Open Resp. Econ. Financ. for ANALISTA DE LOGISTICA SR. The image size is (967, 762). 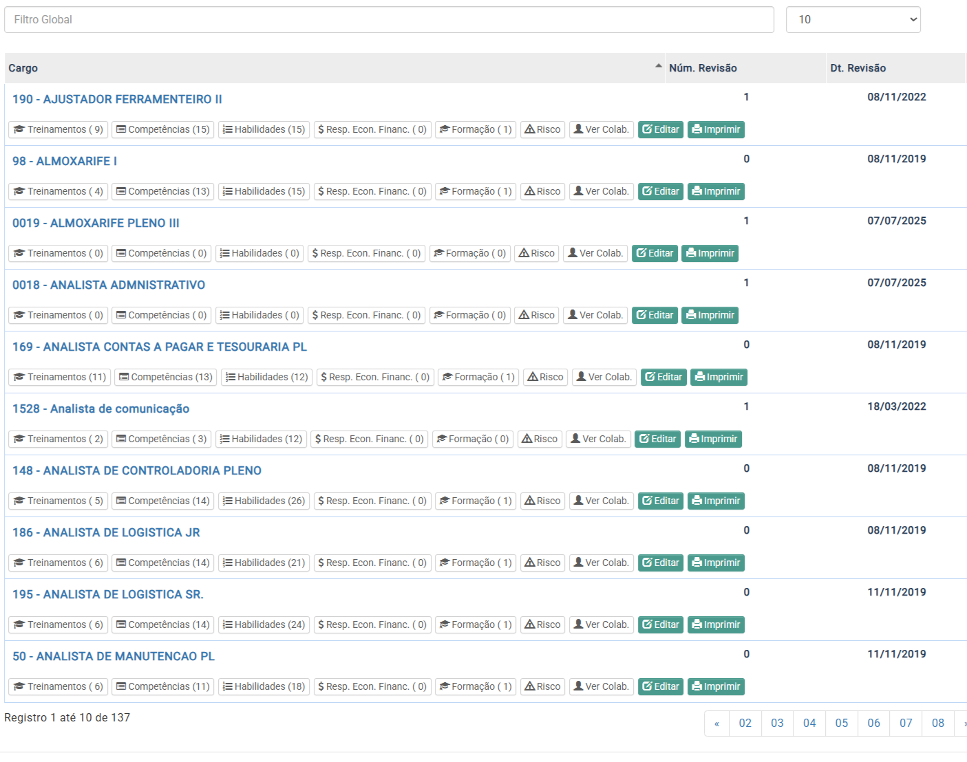point(372,624)
